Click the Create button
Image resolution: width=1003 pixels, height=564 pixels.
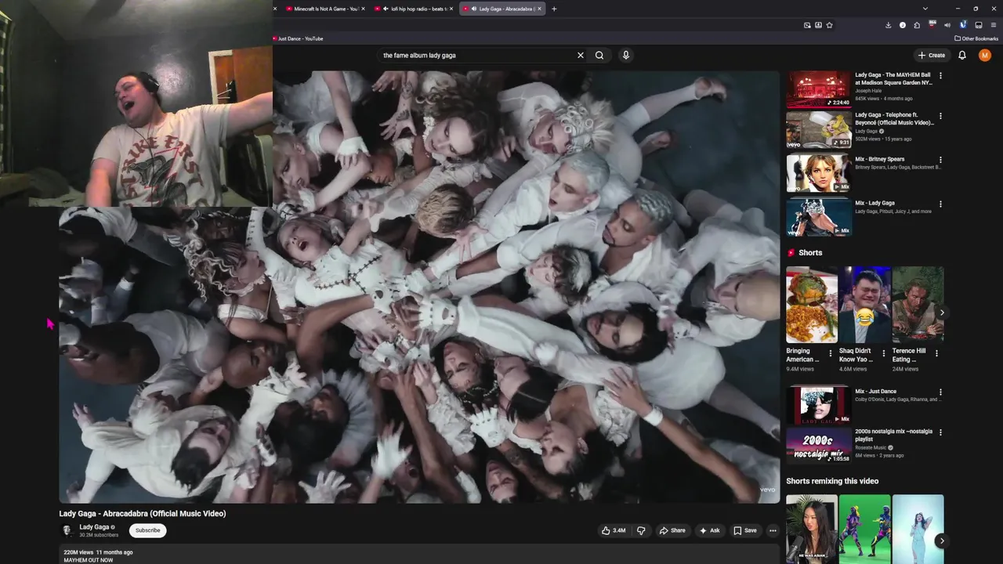tap(932, 56)
